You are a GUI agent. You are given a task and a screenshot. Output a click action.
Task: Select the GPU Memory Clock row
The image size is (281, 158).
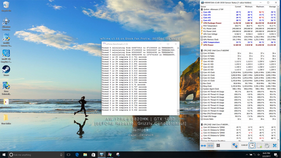pos(238,39)
